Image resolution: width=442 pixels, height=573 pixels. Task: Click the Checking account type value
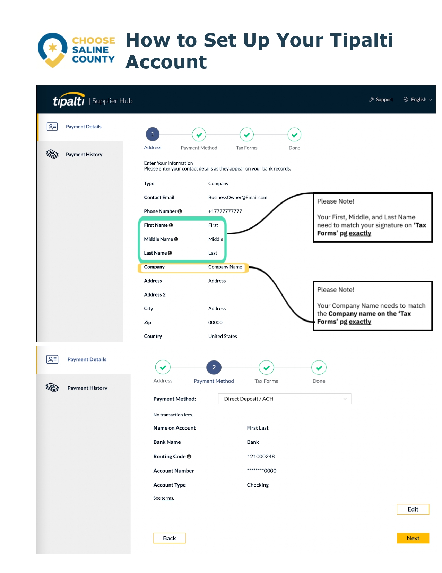[258, 485]
